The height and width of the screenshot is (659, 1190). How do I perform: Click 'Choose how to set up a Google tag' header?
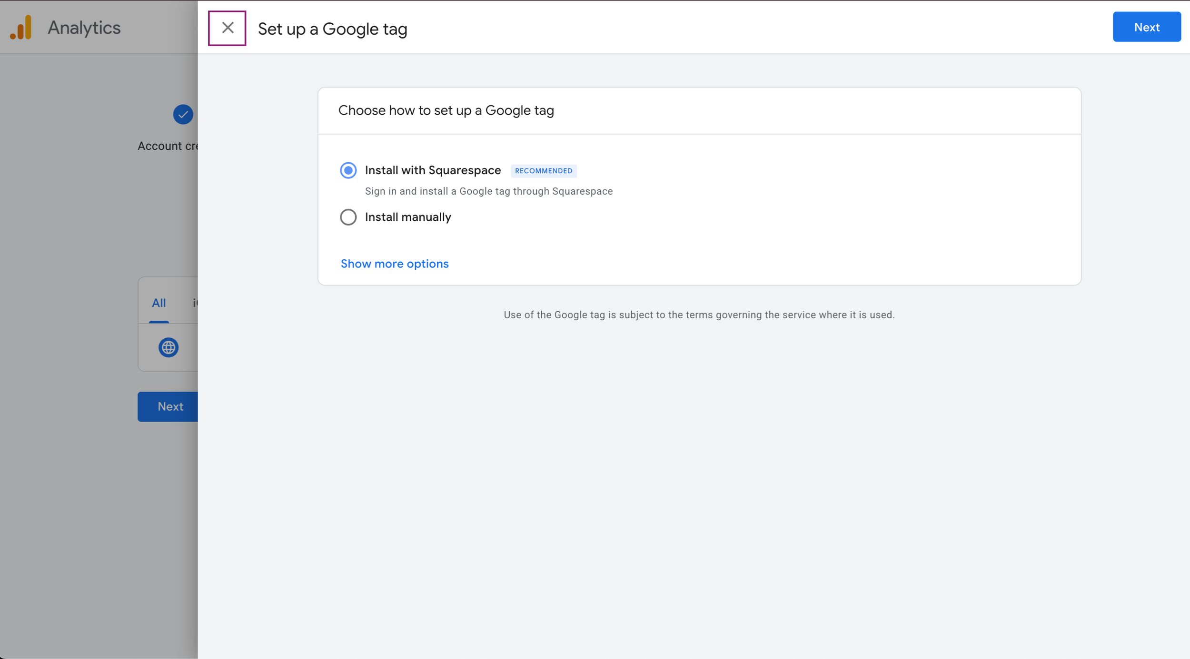[446, 110]
